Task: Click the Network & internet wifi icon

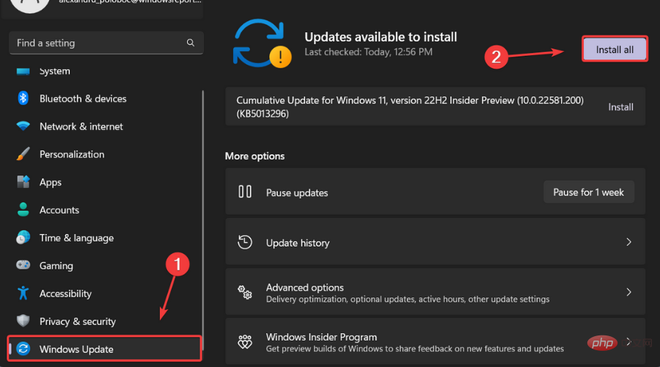Action: (23, 126)
